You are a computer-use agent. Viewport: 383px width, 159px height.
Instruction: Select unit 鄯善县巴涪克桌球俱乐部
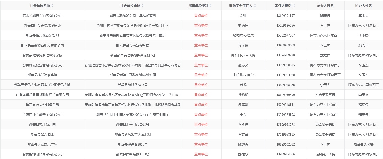tap(42, 26)
